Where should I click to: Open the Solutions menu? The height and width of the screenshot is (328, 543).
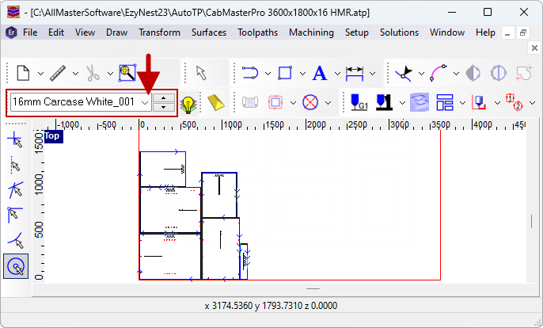point(399,32)
